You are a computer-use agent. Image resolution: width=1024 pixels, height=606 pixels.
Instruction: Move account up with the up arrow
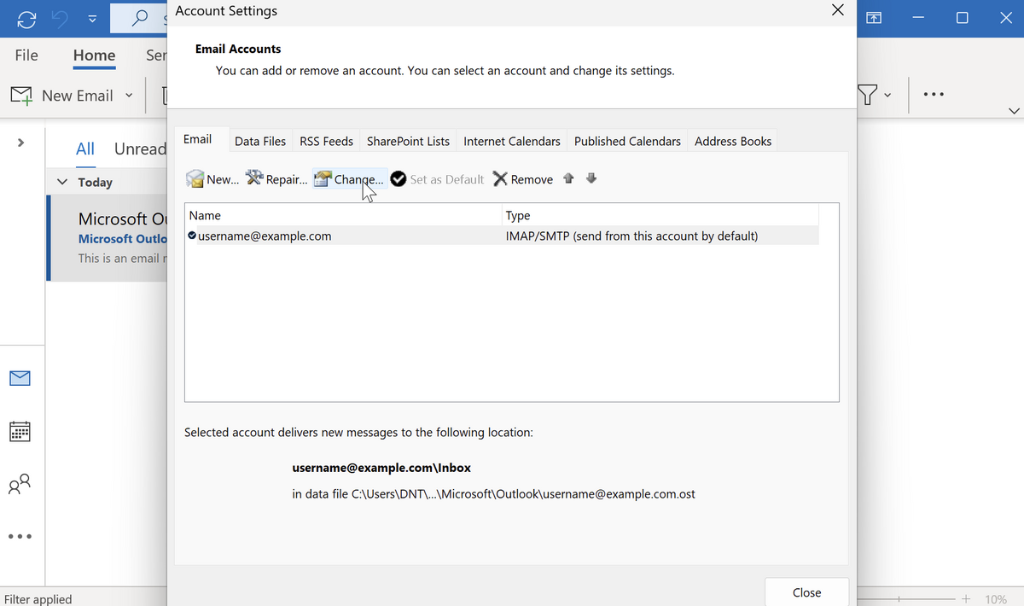(x=569, y=178)
